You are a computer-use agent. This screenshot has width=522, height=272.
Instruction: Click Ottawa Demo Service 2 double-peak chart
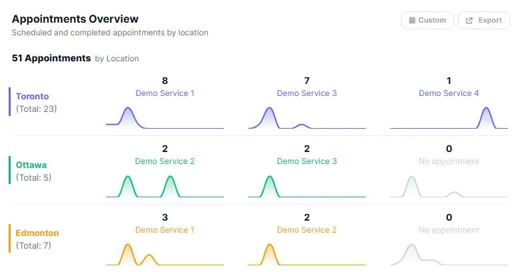(165, 187)
